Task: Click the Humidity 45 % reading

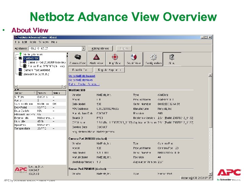Action: tap(40, 121)
